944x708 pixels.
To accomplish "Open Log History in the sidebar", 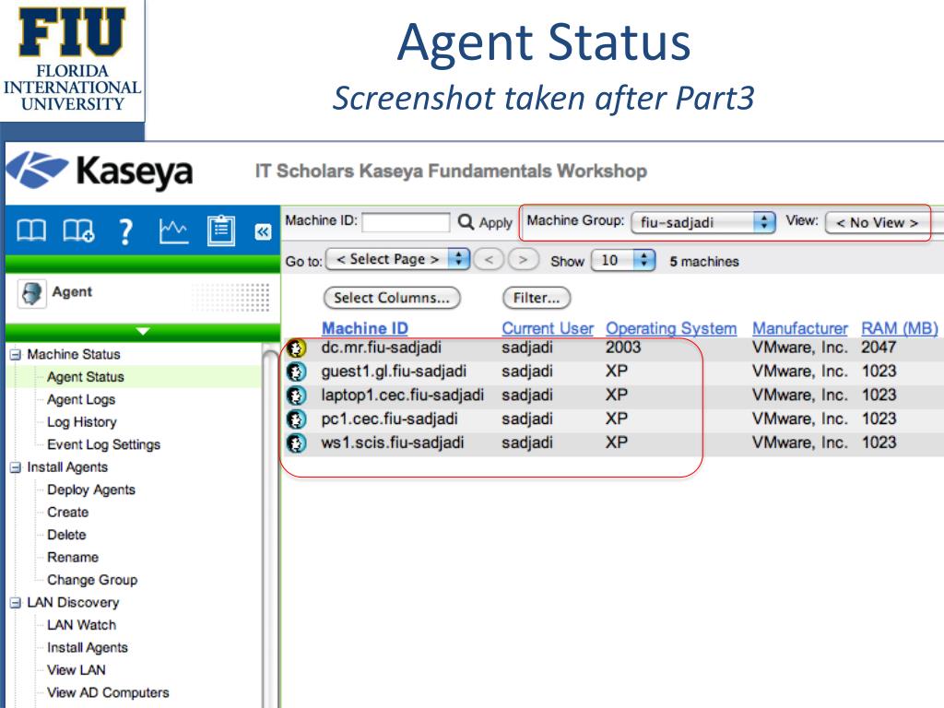I will tap(82, 422).
